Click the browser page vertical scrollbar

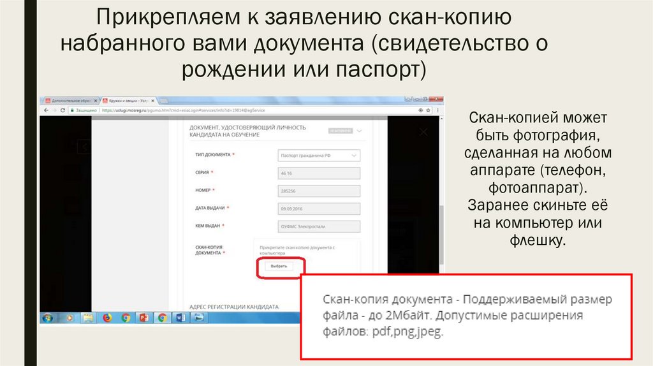tap(441, 235)
